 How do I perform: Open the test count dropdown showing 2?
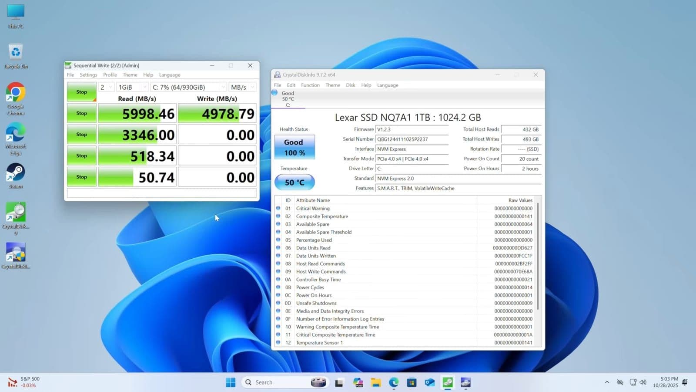coord(106,87)
